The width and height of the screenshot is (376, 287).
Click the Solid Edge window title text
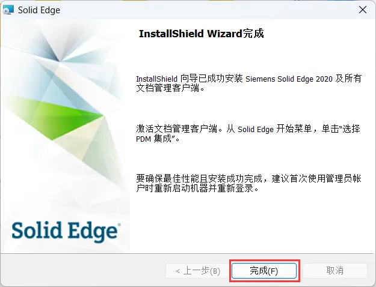[39, 10]
